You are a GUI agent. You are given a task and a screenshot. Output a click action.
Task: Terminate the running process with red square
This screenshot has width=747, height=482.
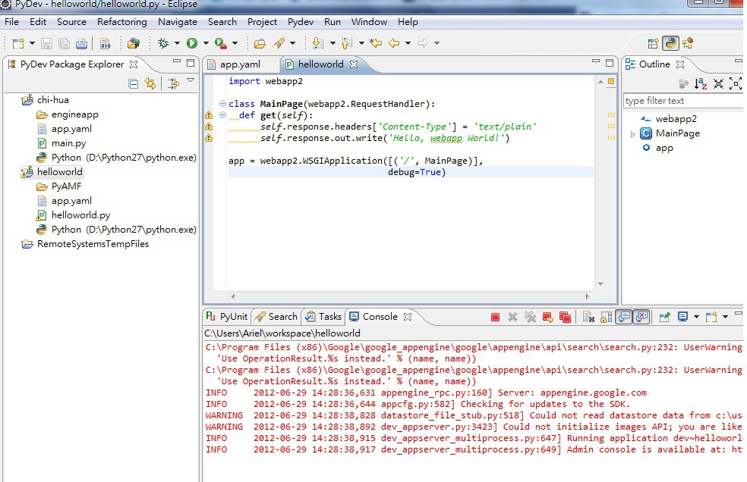click(x=495, y=317)
